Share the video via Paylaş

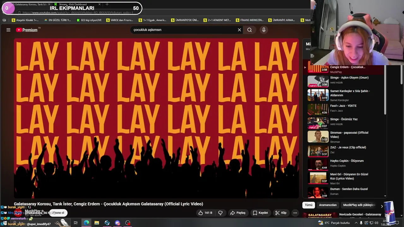238,213
